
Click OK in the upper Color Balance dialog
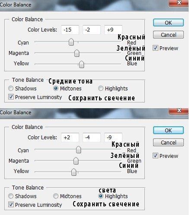[x=168, y=22]
